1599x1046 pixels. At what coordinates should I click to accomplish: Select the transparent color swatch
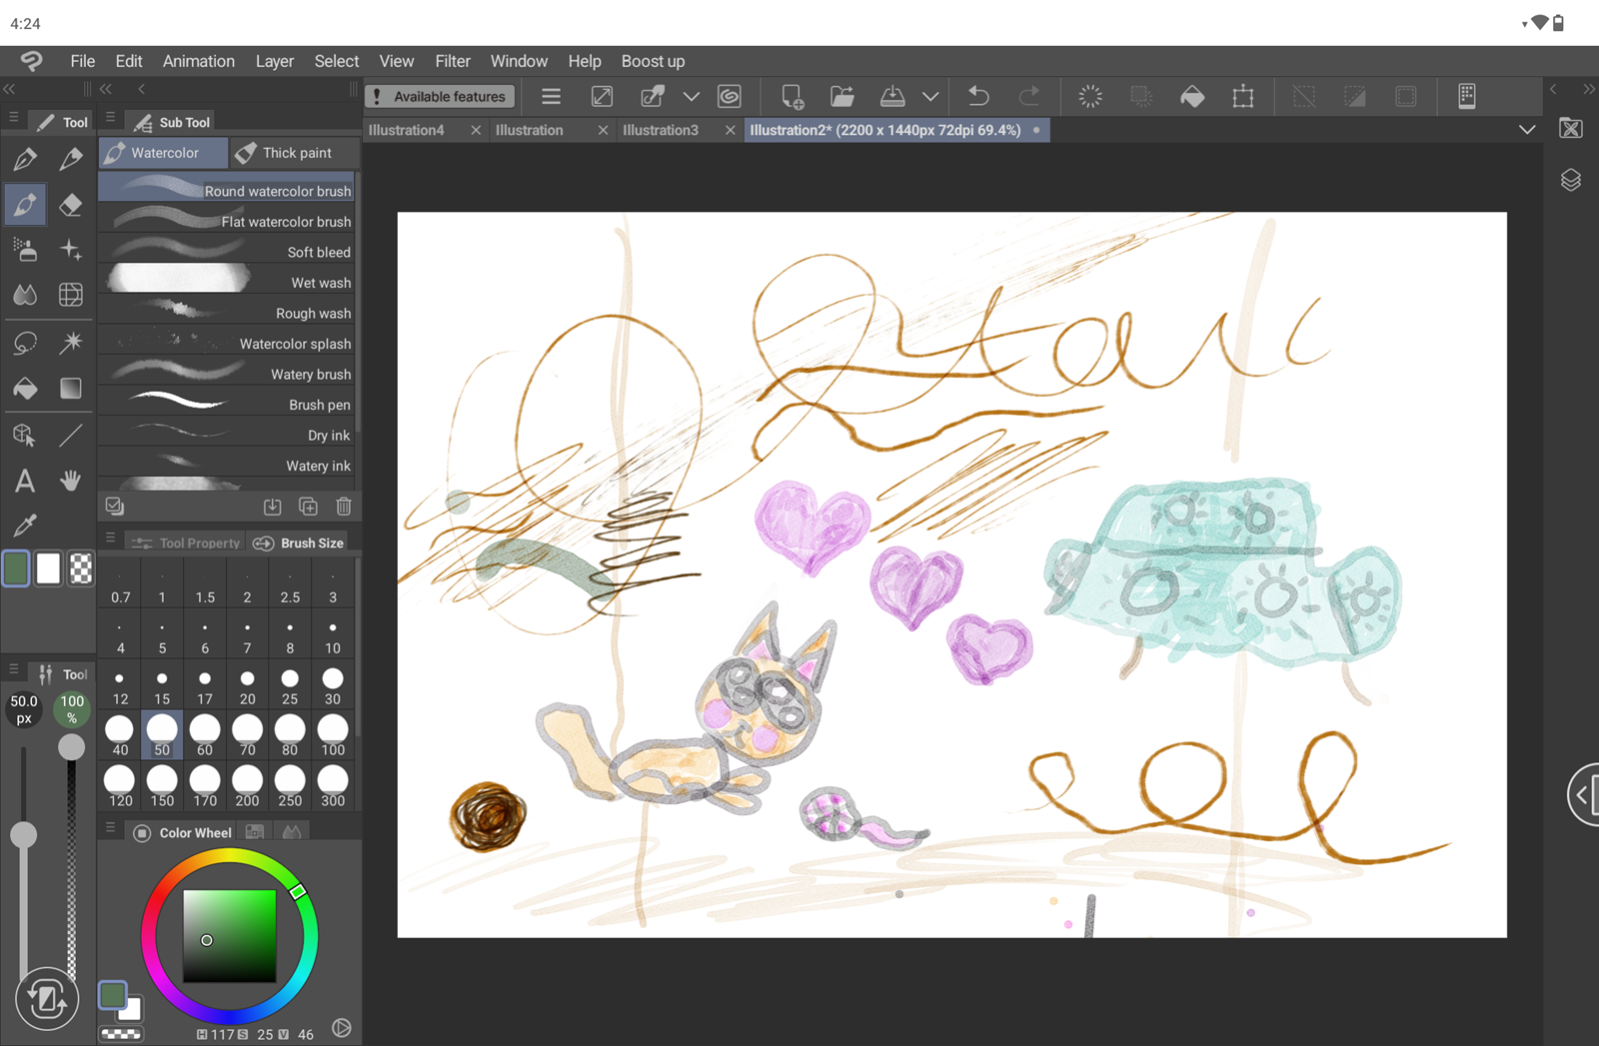click(81, 568)
